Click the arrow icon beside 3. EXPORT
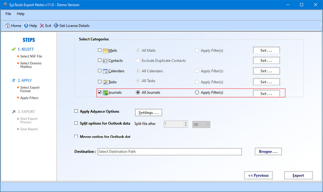Viewport: 323px width, 192px height. pos(13,112)
